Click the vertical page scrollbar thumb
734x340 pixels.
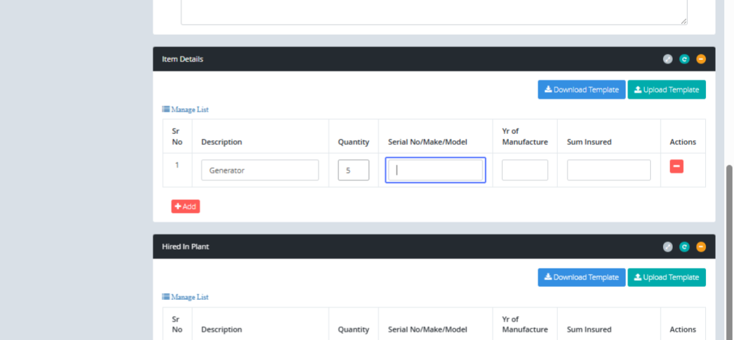pos(729,251)
